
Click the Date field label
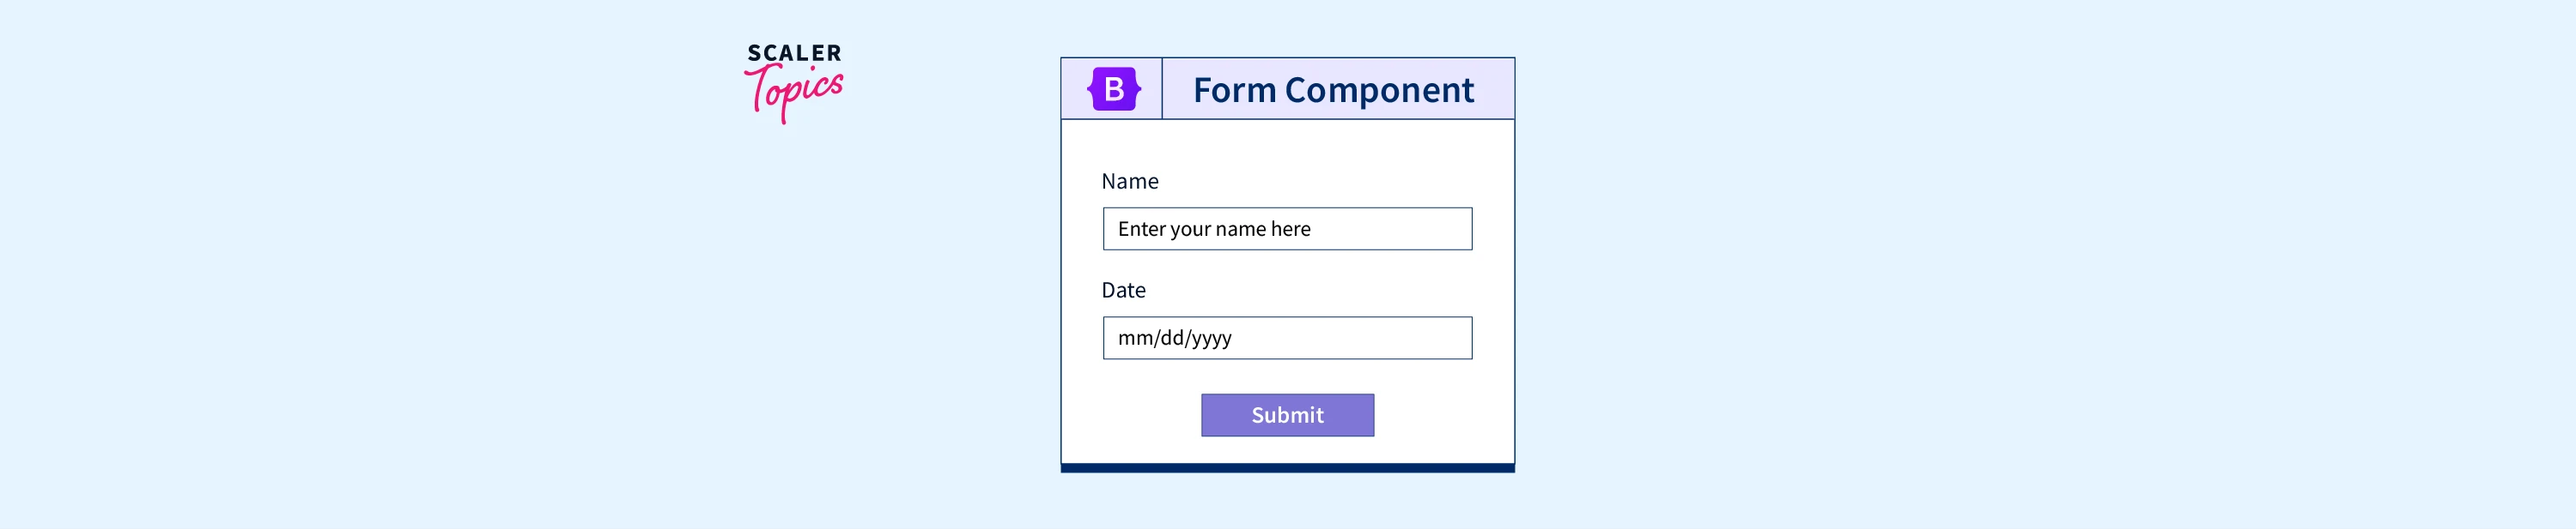(1123, 291)
